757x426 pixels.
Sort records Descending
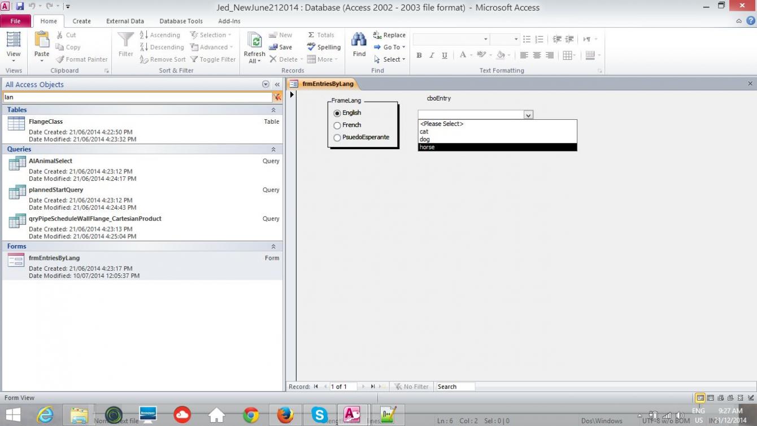click(x=162, y=47)
